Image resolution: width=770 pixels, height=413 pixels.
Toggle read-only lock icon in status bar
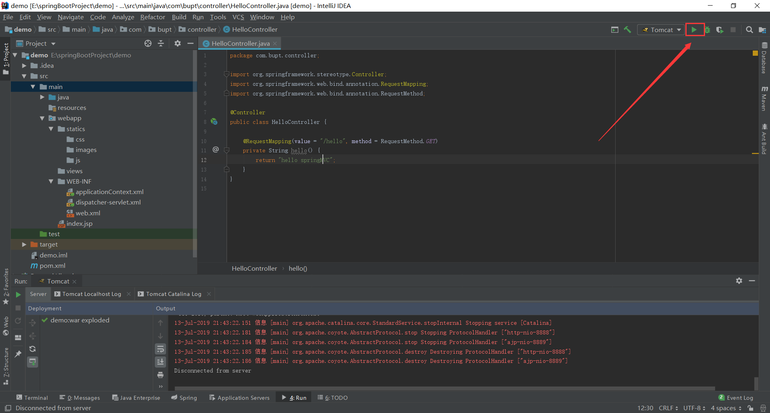point(750,408)
